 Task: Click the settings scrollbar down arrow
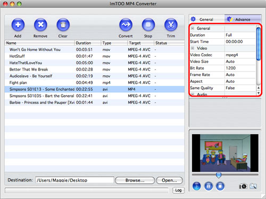click(259, 93)
